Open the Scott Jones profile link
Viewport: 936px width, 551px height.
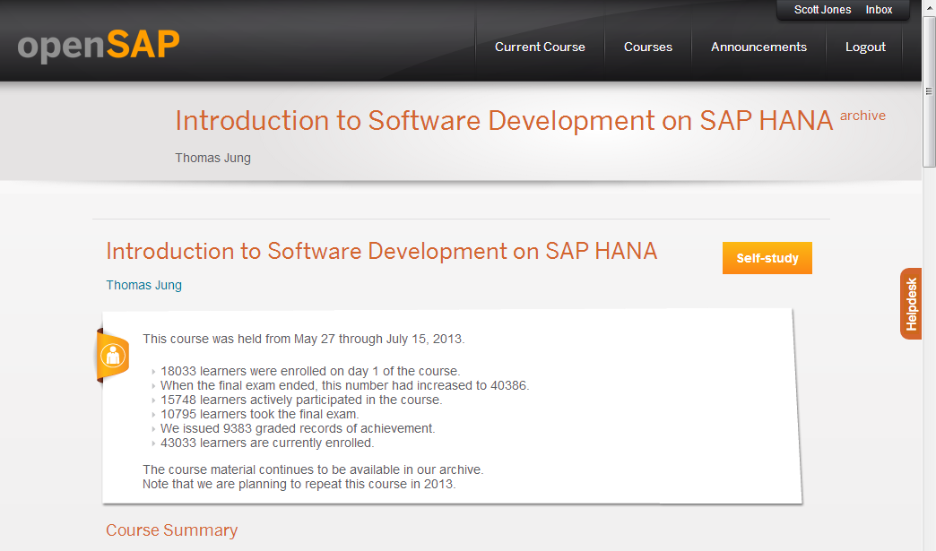click(x=822, y=10)
